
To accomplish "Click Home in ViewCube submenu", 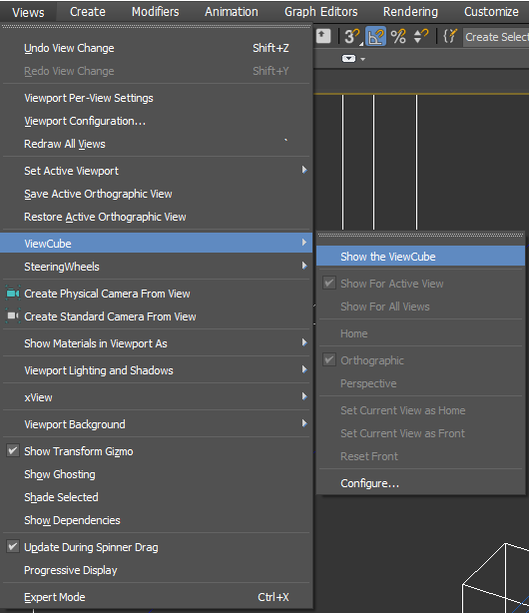I will (420, 333).
